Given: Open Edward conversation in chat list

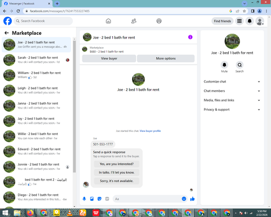Looking at the screenshot, I should pos(36,151).
